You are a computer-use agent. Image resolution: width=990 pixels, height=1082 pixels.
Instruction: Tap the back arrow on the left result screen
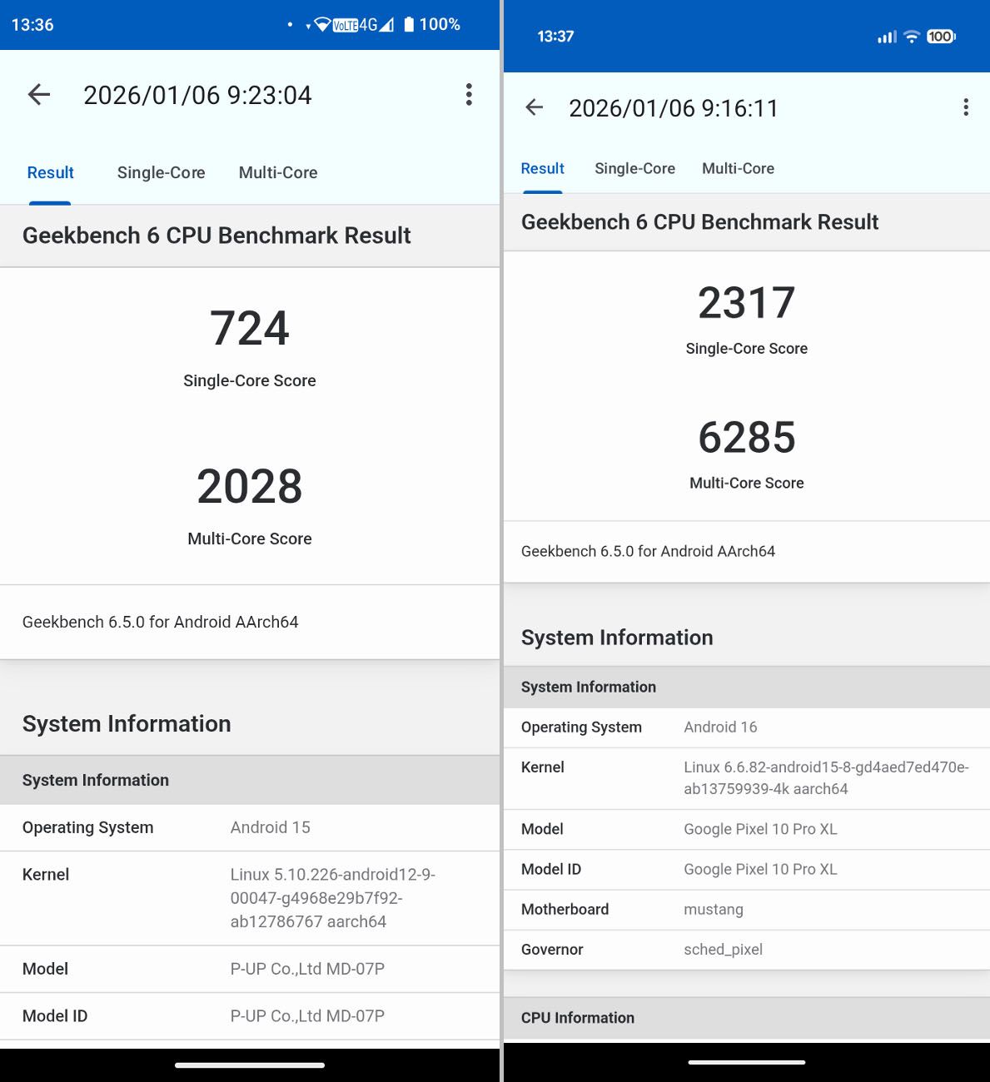pyautogui.click(x=38, y=95)
